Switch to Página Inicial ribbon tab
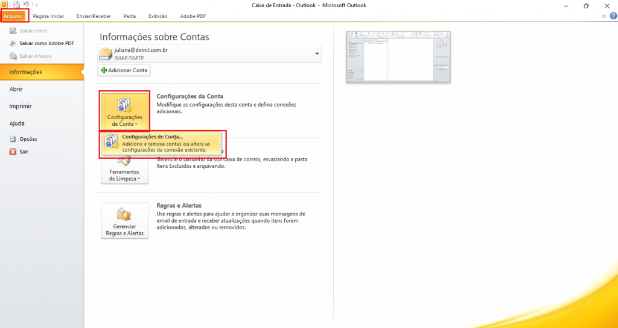618x328 pixels. point(48,16)
